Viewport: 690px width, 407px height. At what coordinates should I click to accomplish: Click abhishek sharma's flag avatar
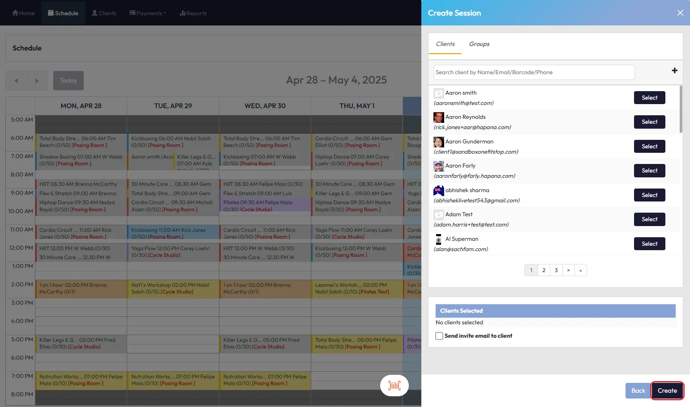pyautogui.click(x=438, y=191)
